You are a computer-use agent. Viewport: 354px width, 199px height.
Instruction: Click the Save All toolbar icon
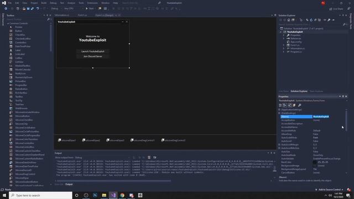click(32, 9)
